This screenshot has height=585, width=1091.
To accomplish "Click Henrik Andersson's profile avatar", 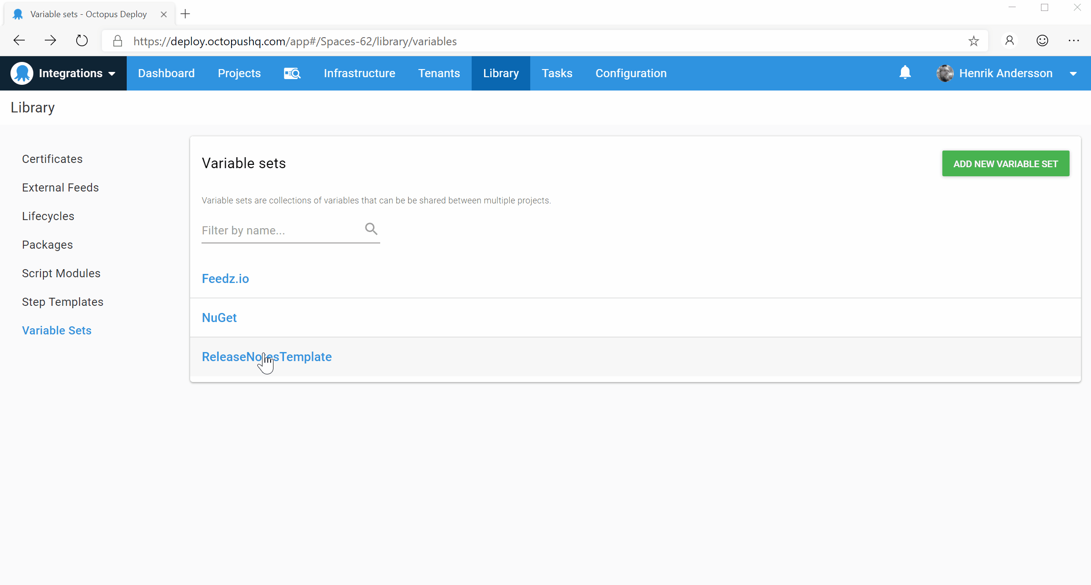I will (944, 73).
